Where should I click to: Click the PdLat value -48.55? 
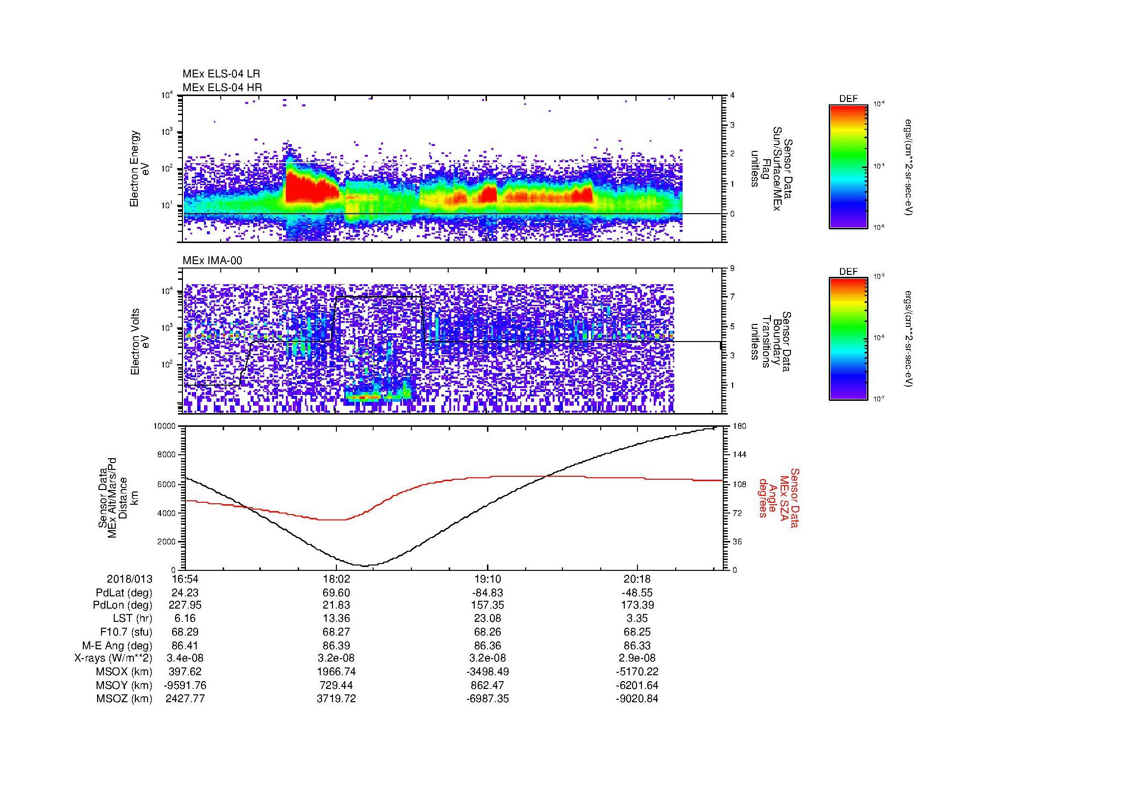tap(637, 593)
